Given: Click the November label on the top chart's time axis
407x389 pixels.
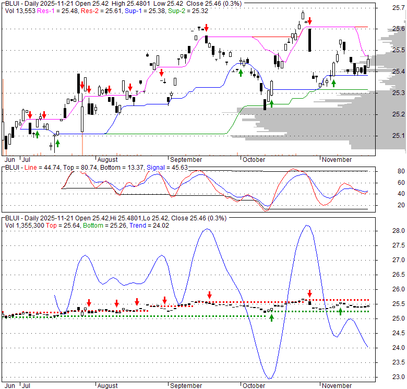Looking at the screenshot, I should (337, 159).
